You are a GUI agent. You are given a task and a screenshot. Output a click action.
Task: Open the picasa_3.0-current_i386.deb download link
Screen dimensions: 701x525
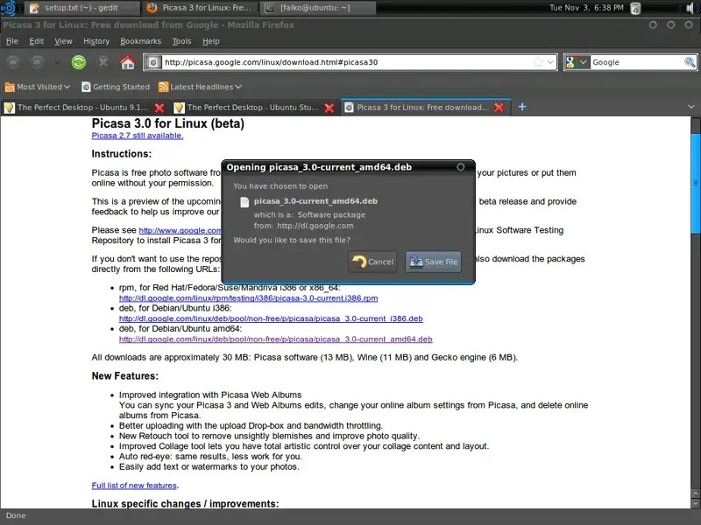(271, 318)
